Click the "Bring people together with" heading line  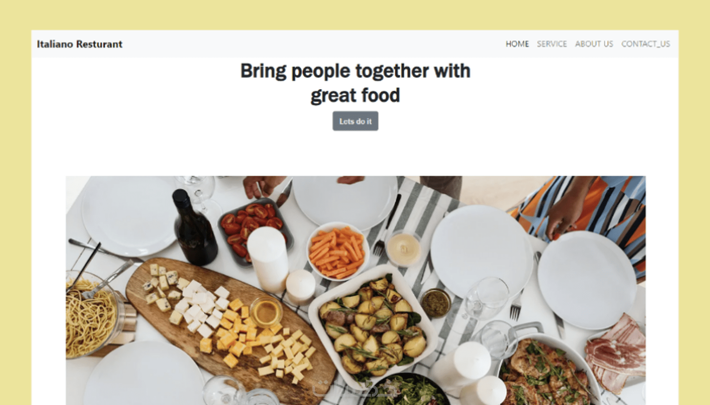point(355,71)
